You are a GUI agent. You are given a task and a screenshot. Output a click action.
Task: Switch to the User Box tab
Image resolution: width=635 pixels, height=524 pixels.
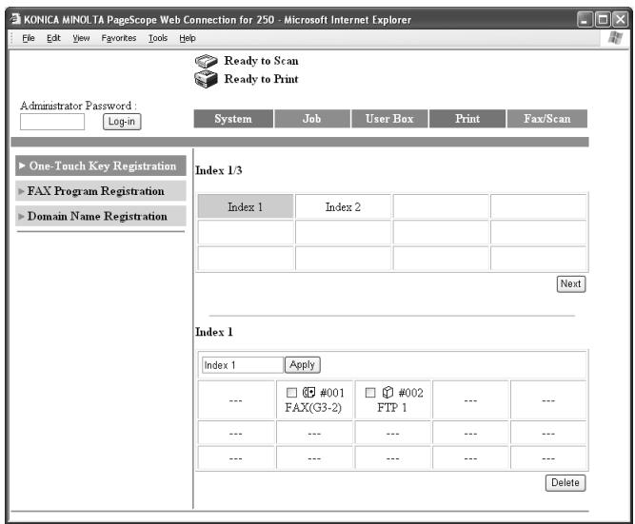click(x=389, y=119)
